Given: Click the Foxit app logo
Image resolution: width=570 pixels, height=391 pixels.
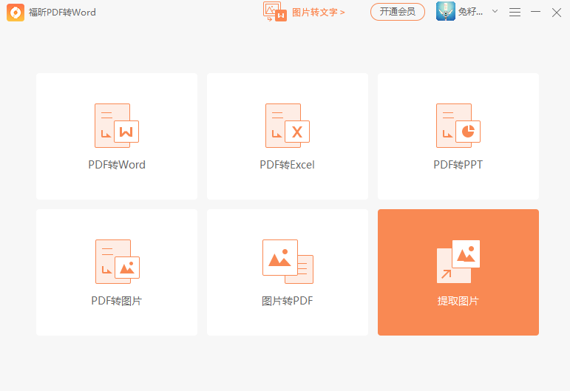Looking at the screenshot, I should (x=16, y=12).
